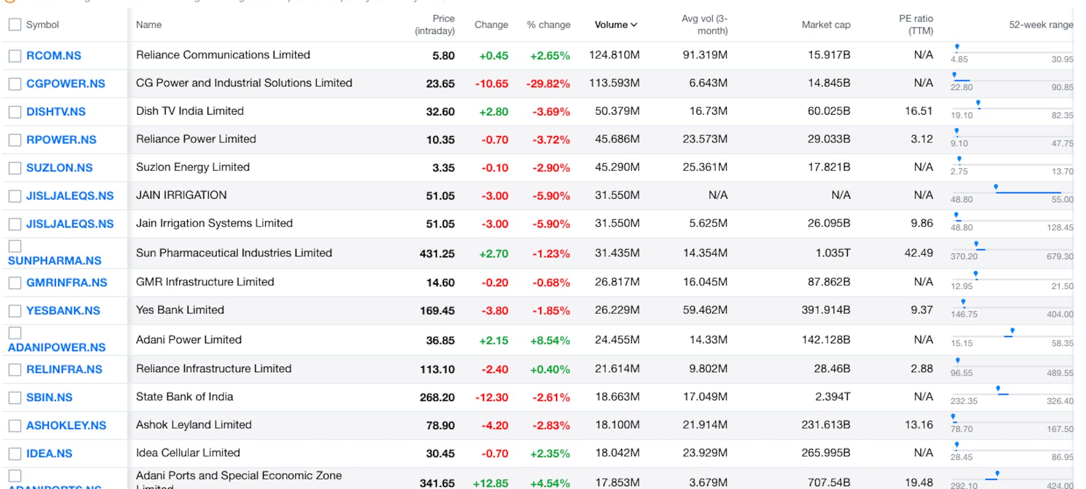This screenshot has width=1086, height=489.
Task: Tick the select-all checkbox beside Symbol header
Action: tap(15, 25)
